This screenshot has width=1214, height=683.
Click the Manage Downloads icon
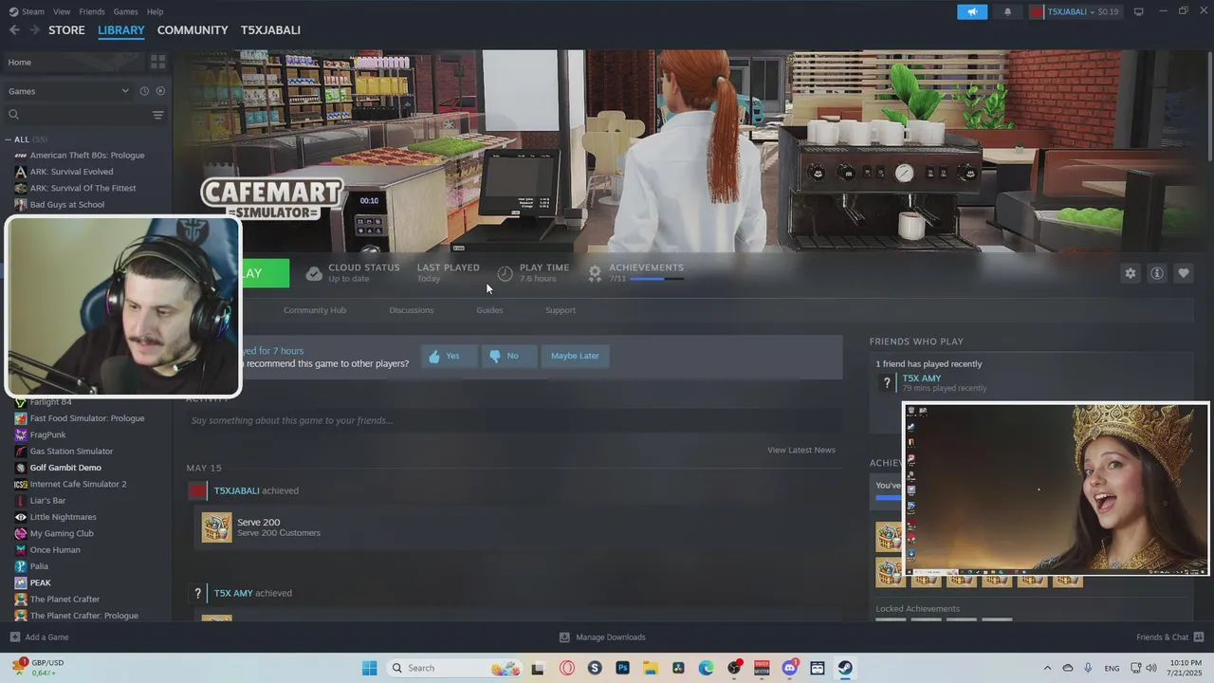pyautogui.click(x=564, y=637)
